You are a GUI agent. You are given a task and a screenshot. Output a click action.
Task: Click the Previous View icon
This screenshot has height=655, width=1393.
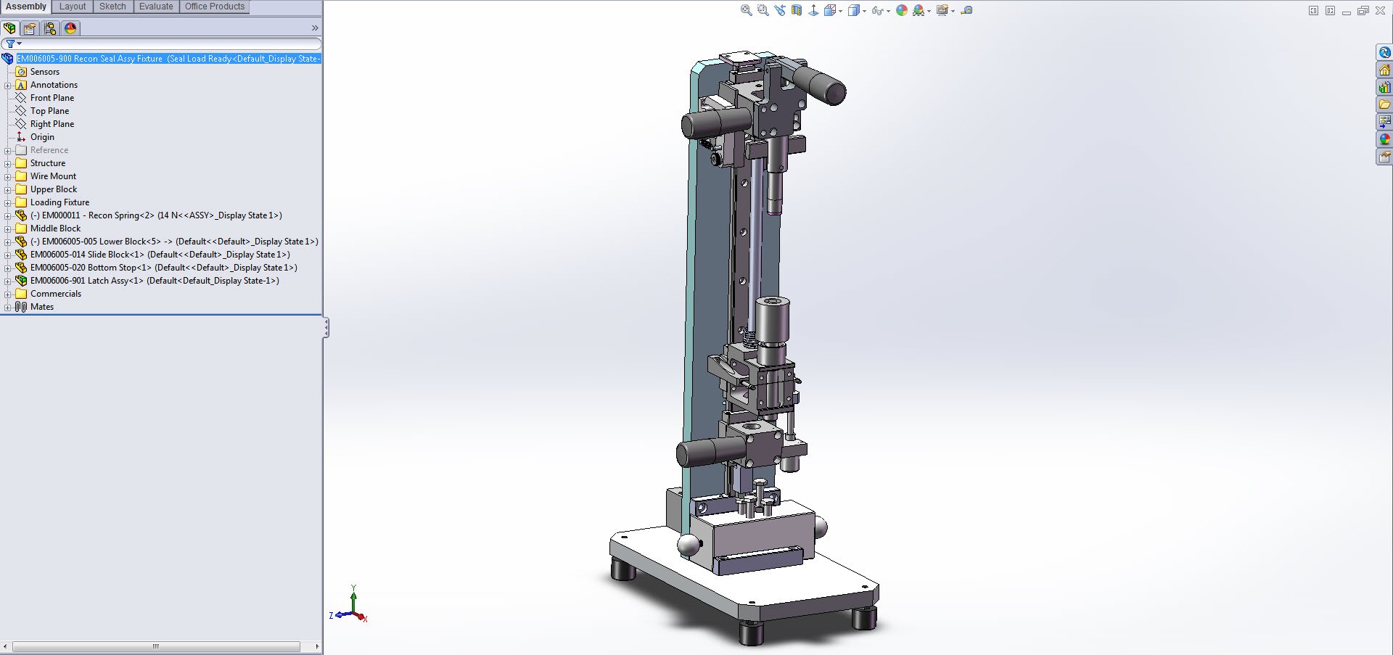778,10
